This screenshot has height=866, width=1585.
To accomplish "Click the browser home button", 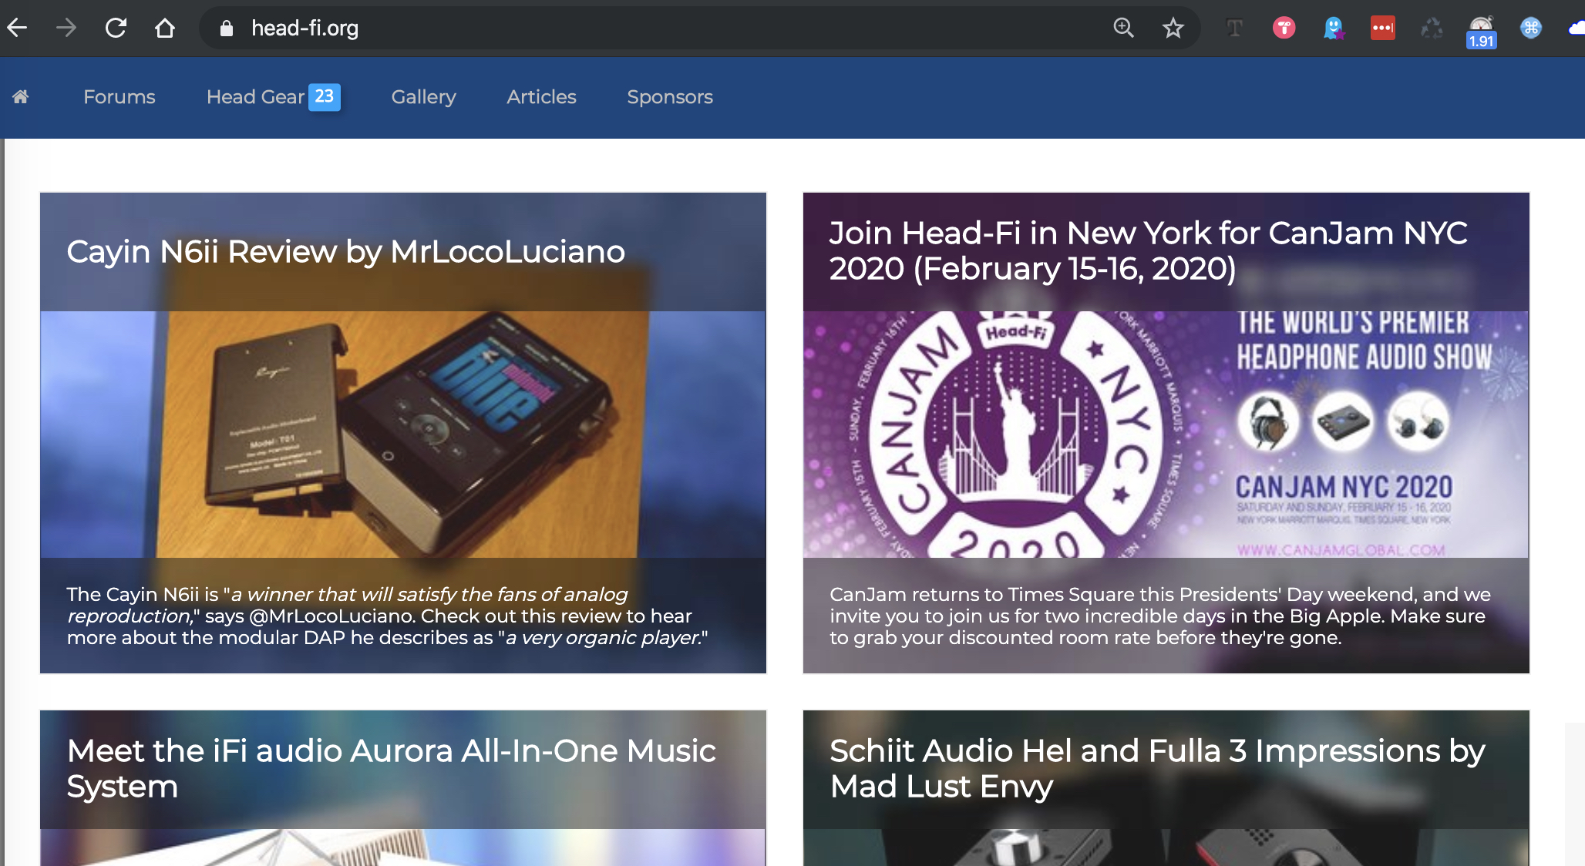I will [x=164, y=29].
